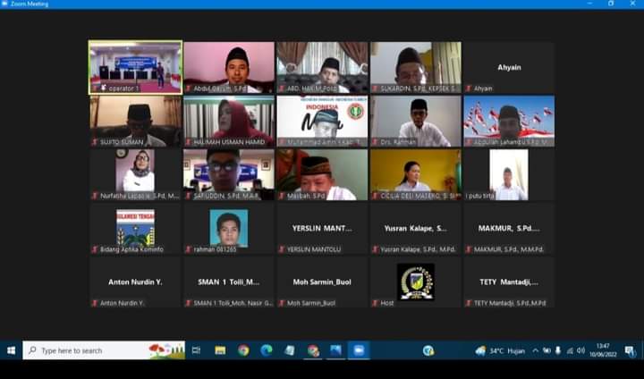Click the Windows Start button

pos(11,350)
